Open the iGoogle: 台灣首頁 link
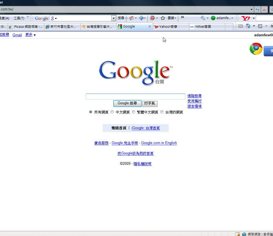The width and height of the screenshot is (273, 236). click(x=146, y=128)
